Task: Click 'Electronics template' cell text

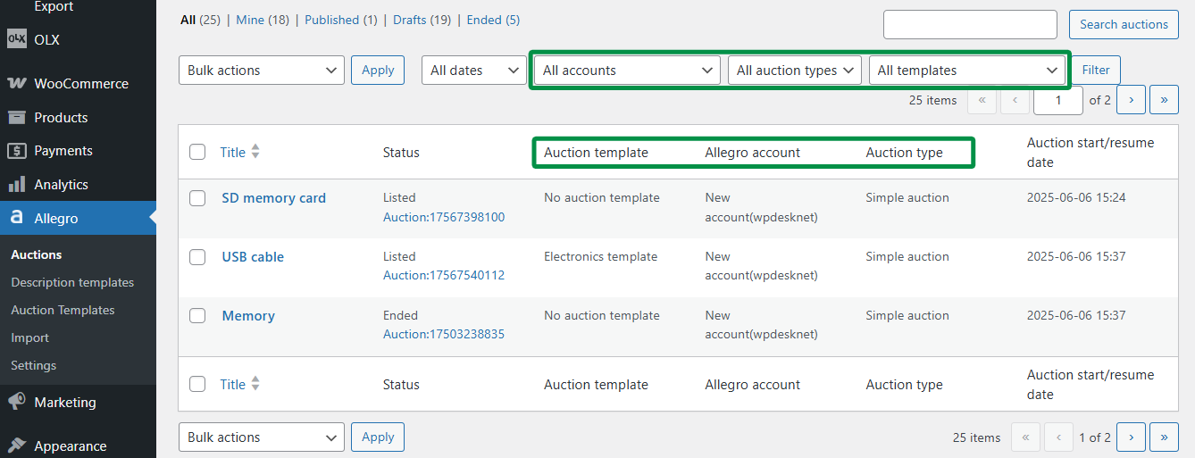Action: point(600,257)
